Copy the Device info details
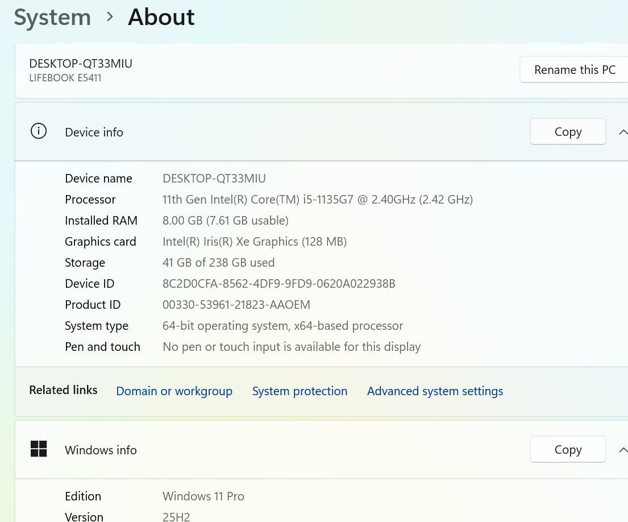628x522 pixels. pos(568,131)
